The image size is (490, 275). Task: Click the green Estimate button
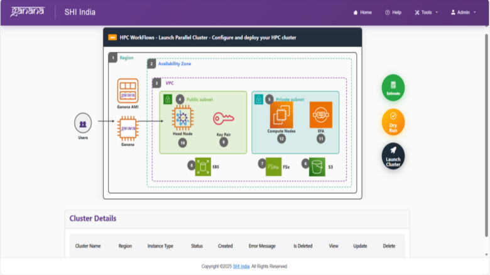(393, 88)
